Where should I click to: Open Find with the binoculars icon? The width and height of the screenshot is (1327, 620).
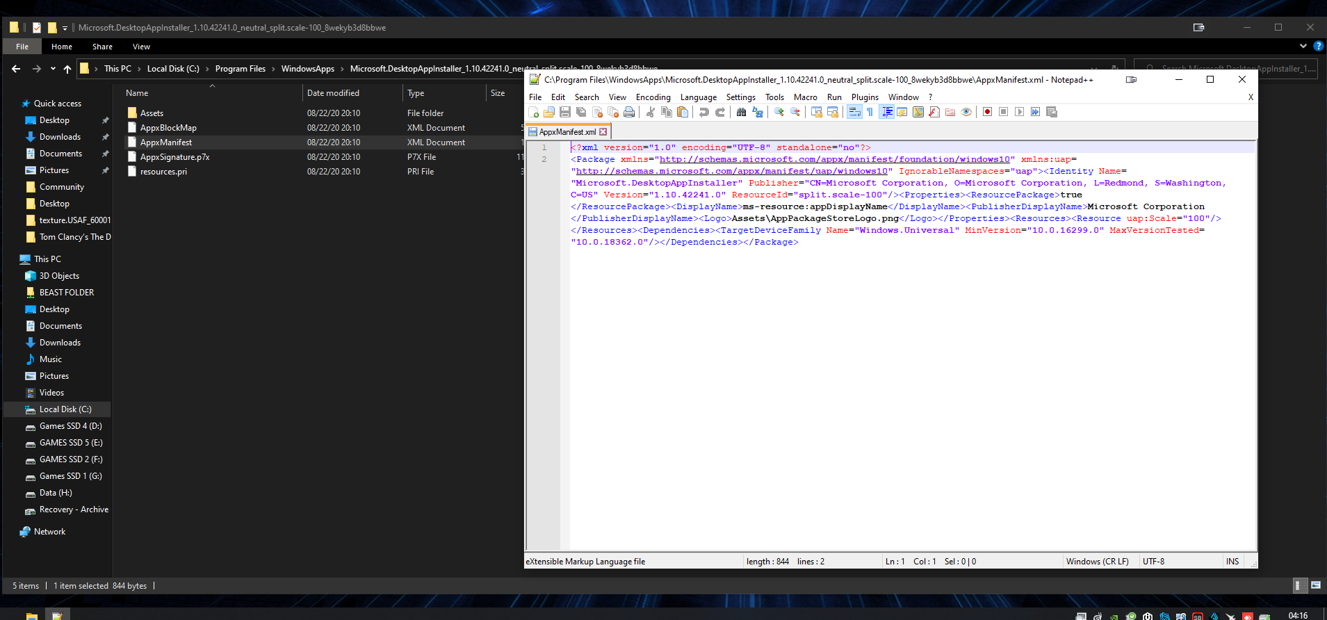741,112
